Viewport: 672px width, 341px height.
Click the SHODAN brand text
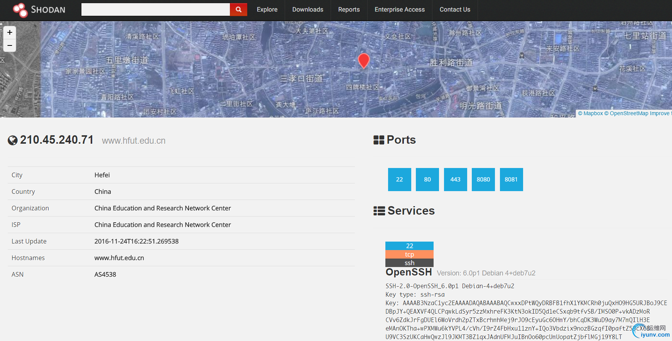tap(48, 10)
